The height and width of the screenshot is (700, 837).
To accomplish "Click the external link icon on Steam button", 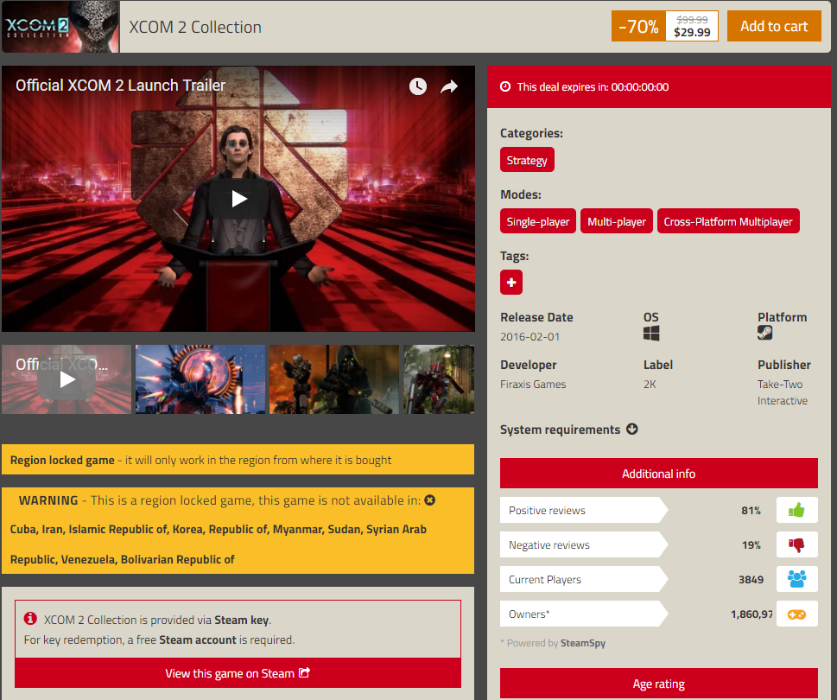I will point(304,672).
